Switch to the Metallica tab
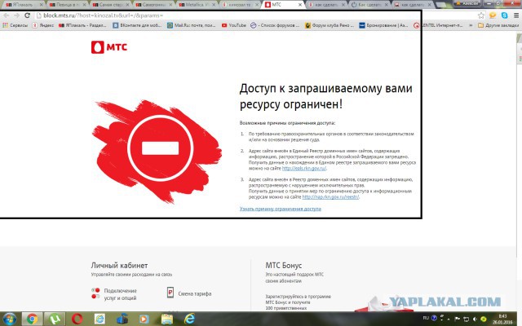Viewport: 522px width, 326px height. tap(197, 5)
